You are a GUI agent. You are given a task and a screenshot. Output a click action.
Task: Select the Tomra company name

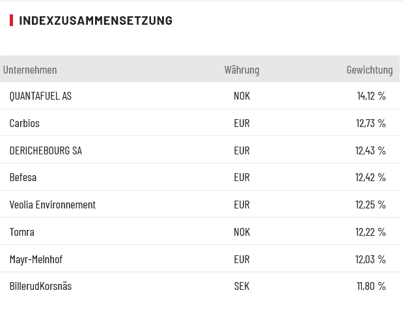click(22, 232)
